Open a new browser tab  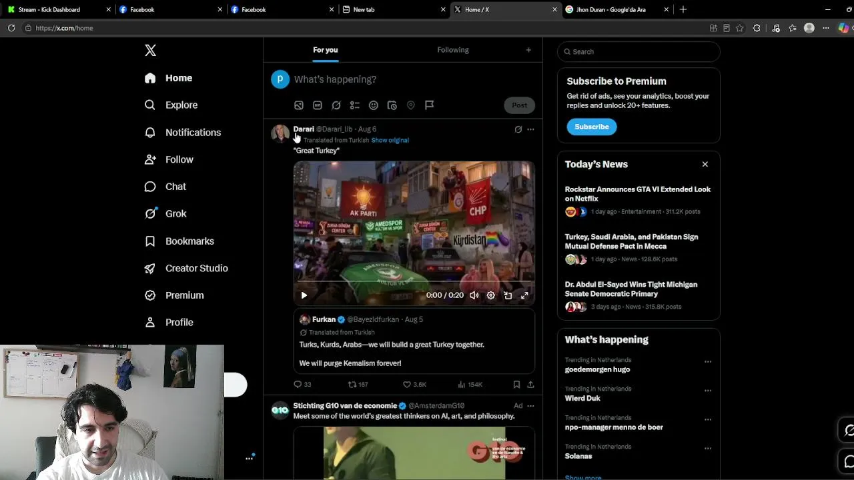[683, 9]
